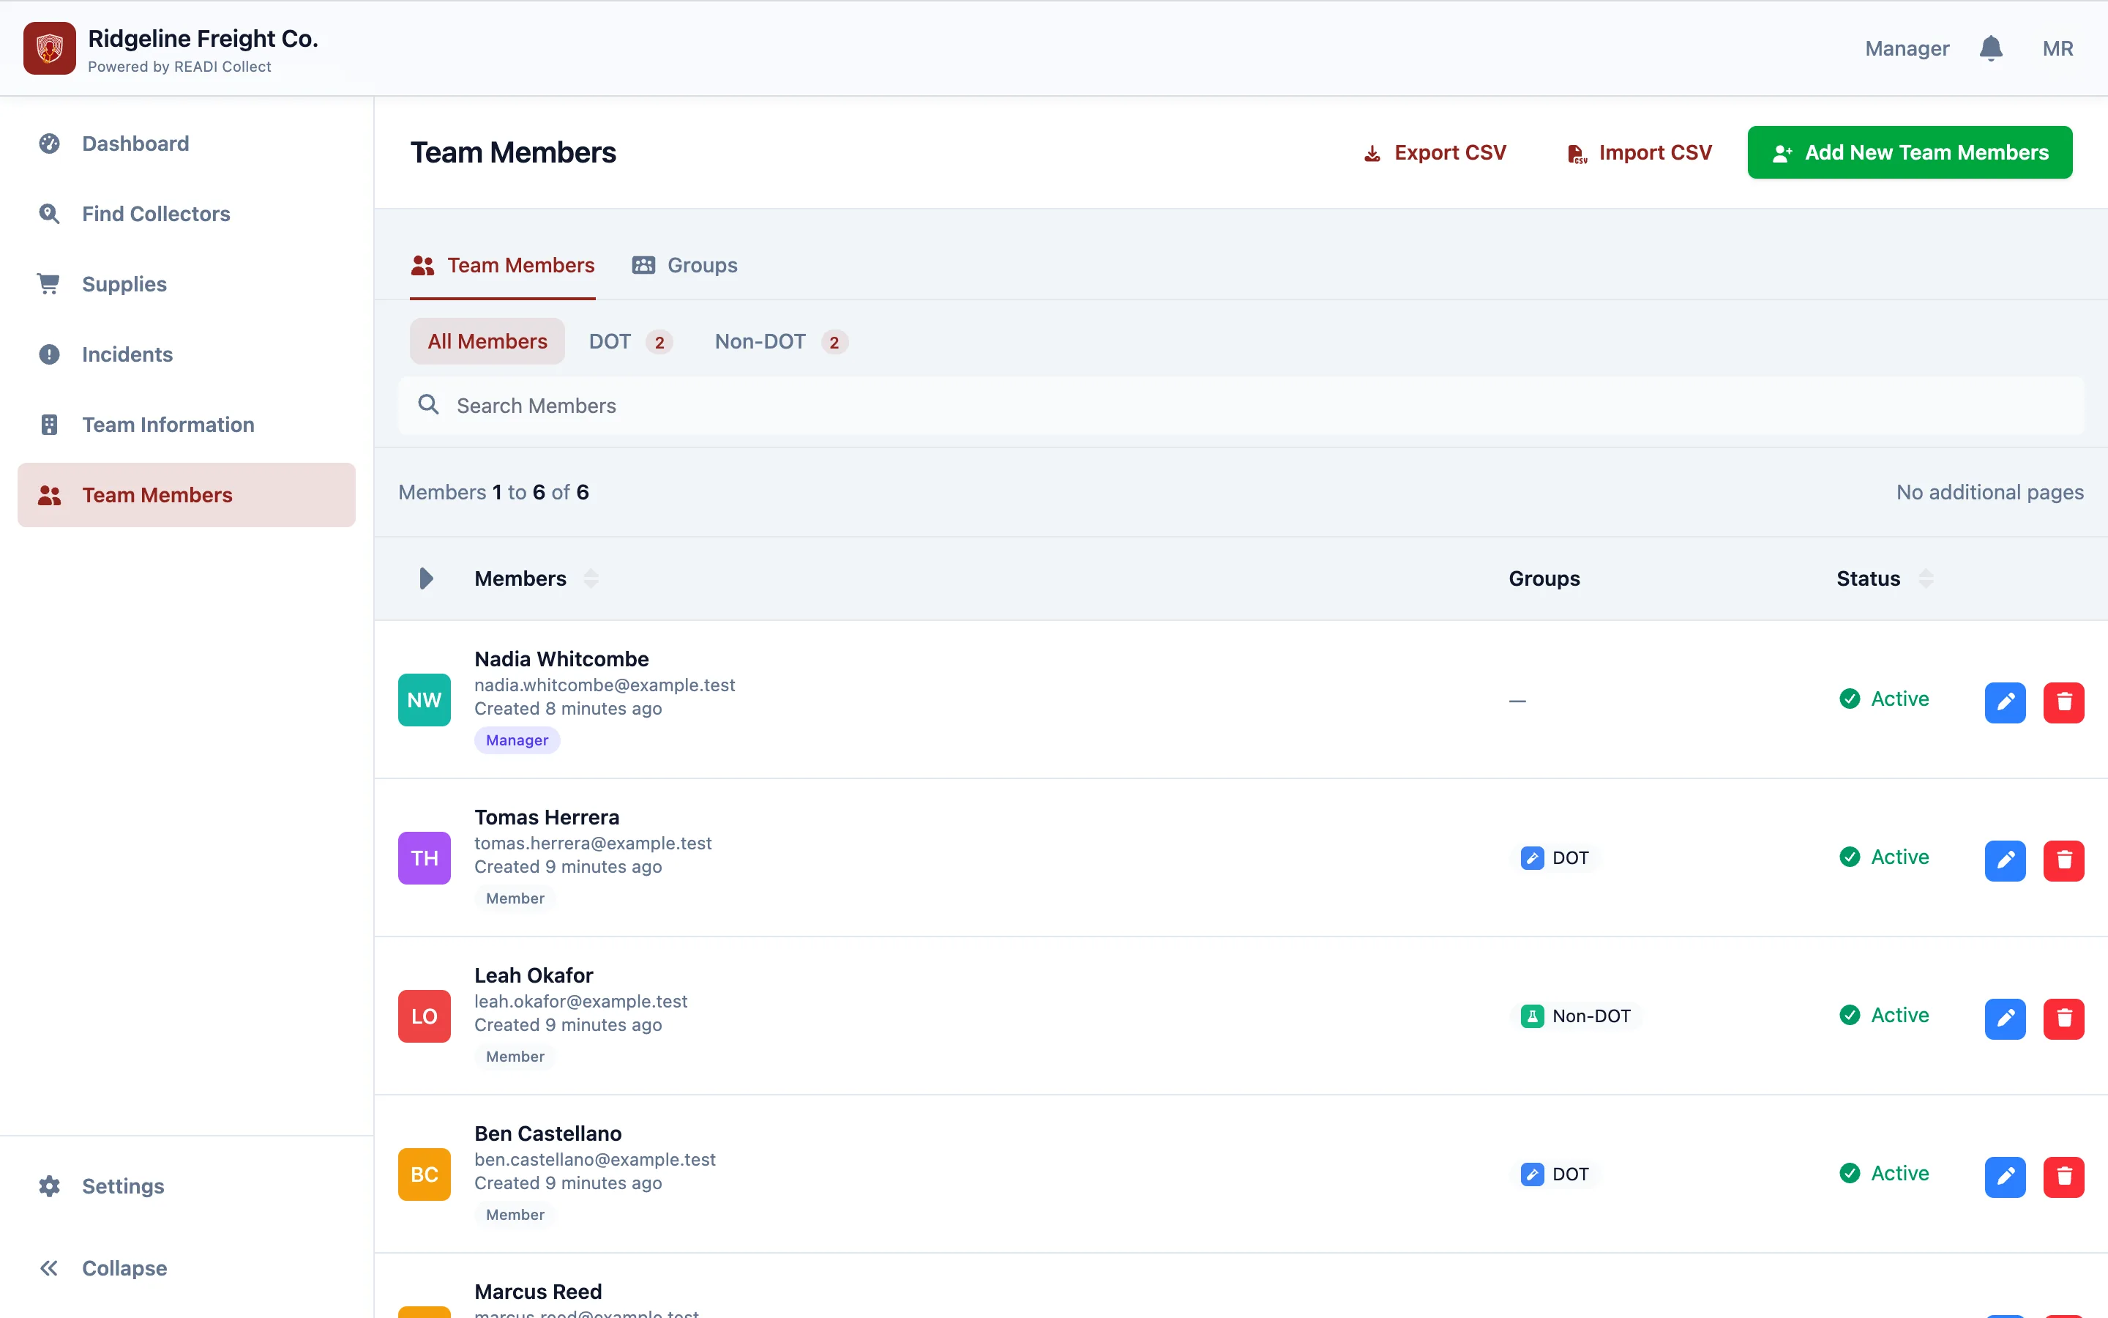Image resolution: width=2108 pixels, height=1318 pixels.
Task: Open the MR user menu
Action: click(2057, 49)
